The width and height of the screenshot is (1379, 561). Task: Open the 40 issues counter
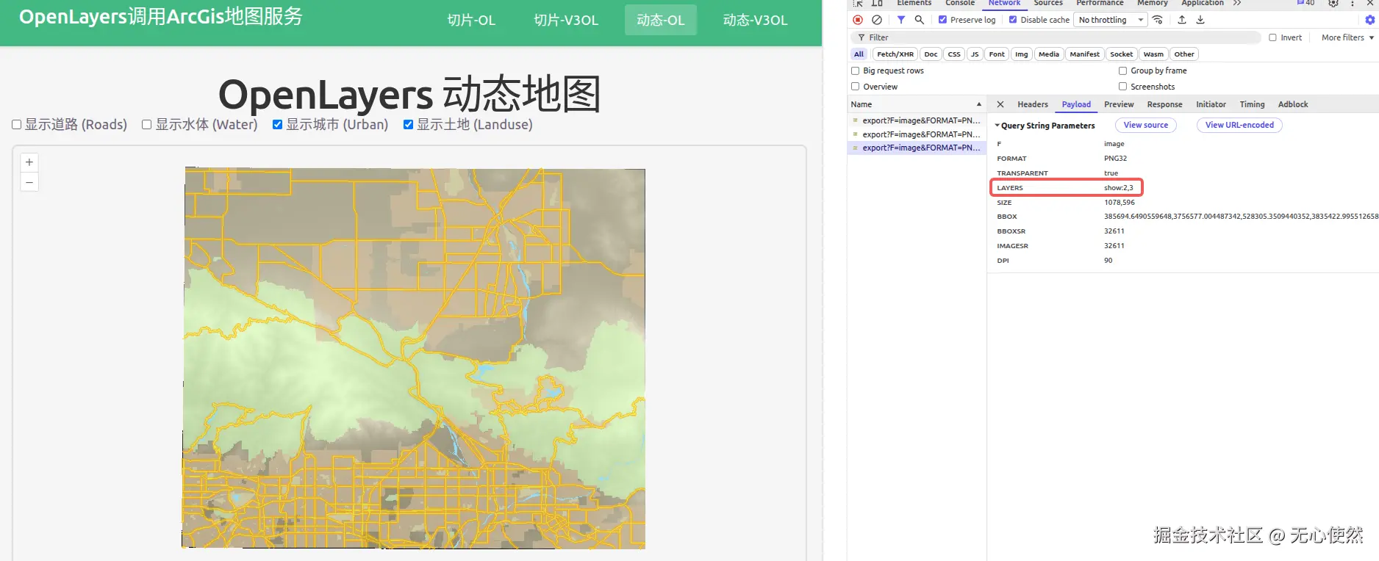(1305, 3)
